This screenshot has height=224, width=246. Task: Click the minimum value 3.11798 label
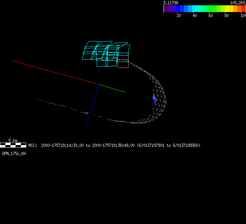[x=171, y=2]
